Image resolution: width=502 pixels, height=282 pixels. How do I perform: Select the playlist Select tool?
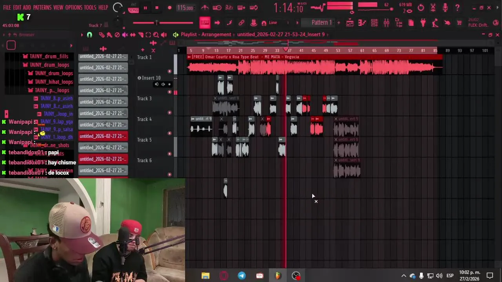148,35
